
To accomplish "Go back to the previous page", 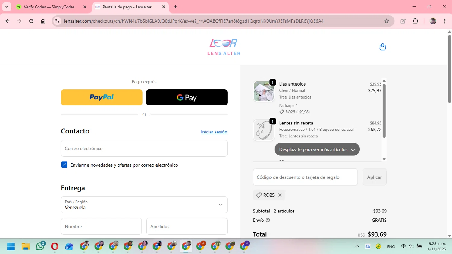I will [8, 21].
